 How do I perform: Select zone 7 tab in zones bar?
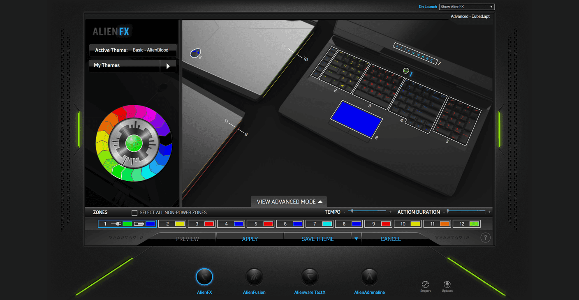320,224
